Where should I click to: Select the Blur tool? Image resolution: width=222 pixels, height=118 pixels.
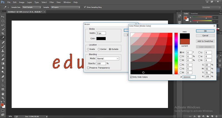[3, 68]
